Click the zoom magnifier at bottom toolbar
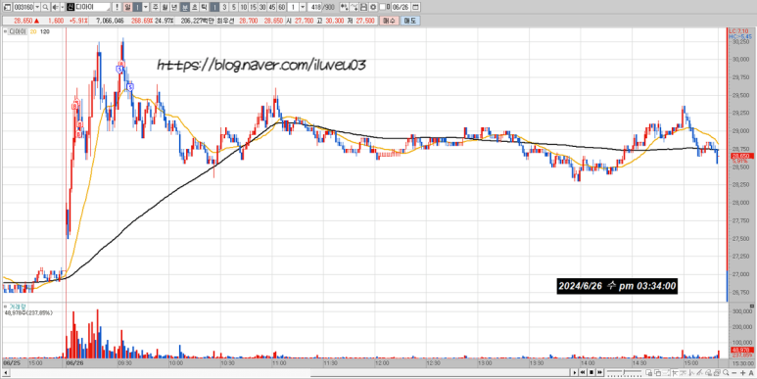The width and height of the screenshot is (757, 379). [726, 372]
